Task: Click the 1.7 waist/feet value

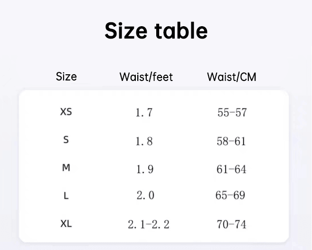Action: click(144, 113)
